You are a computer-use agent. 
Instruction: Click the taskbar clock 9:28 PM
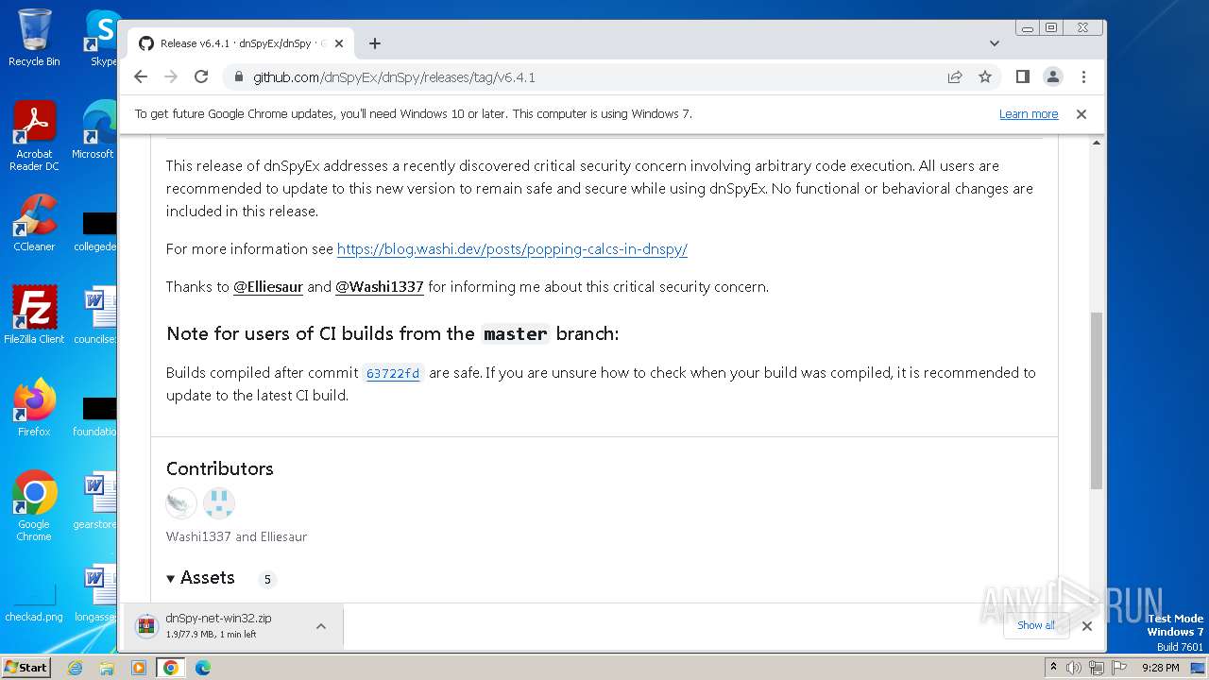click(x=1160, y=668)
